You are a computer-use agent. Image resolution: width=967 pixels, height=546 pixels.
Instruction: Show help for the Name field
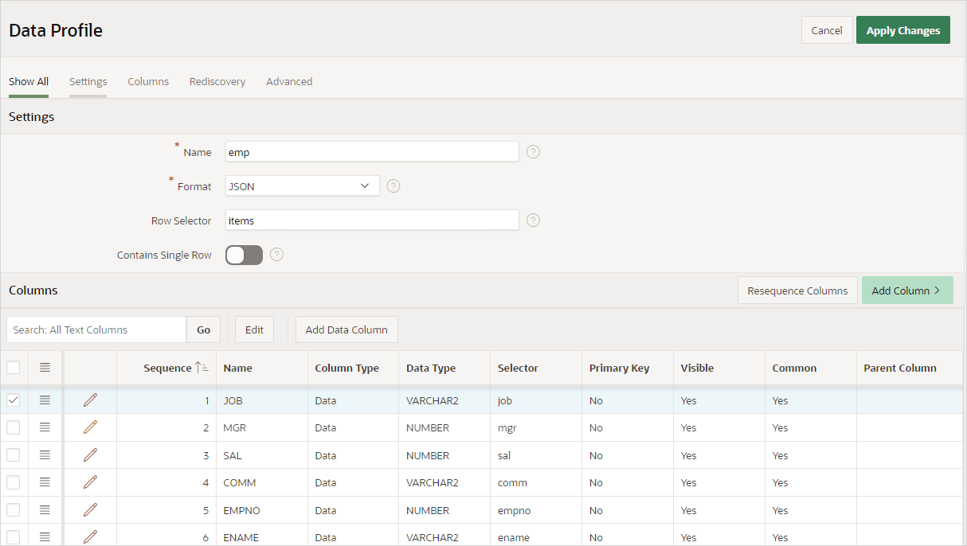pyautogui.click(x=534, y=151)
